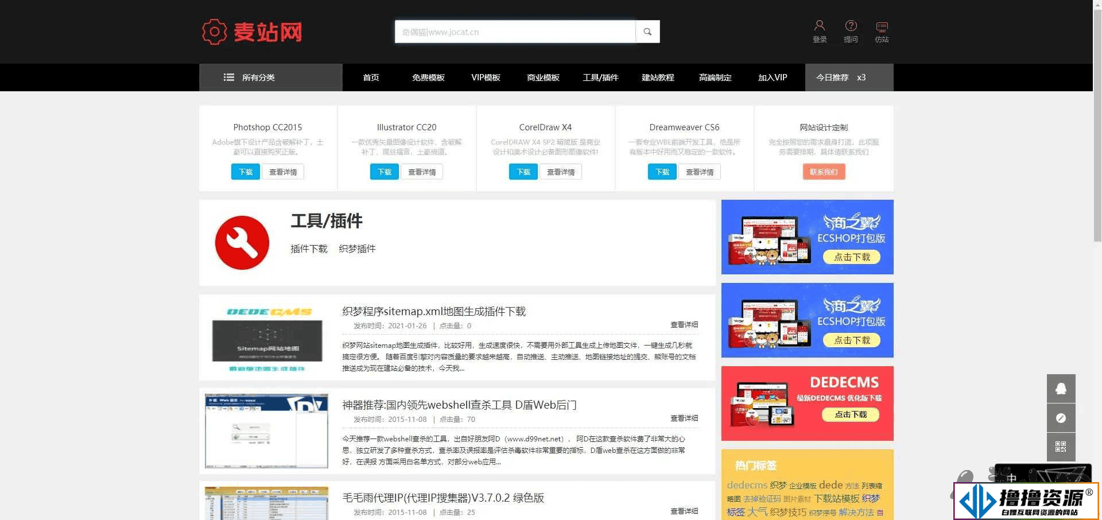1102x520 pixels.
Task: Open the VIP模板 nav item
Action: (x=486, y=77)
